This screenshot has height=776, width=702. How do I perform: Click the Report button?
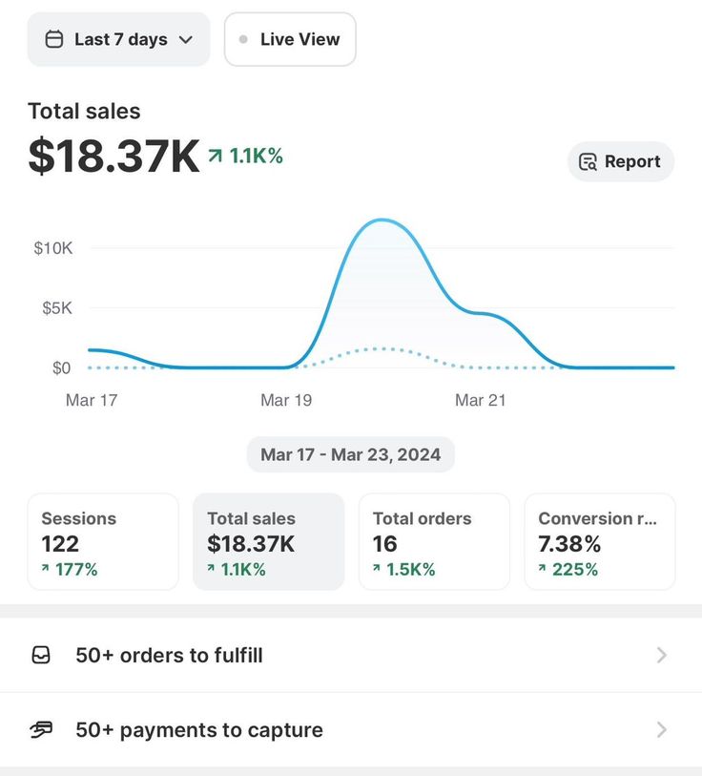pos(621,161)
